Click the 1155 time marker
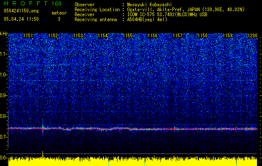 coord(128,36)
